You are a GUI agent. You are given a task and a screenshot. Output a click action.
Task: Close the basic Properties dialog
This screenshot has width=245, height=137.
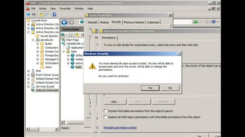(x=170, y=15)
